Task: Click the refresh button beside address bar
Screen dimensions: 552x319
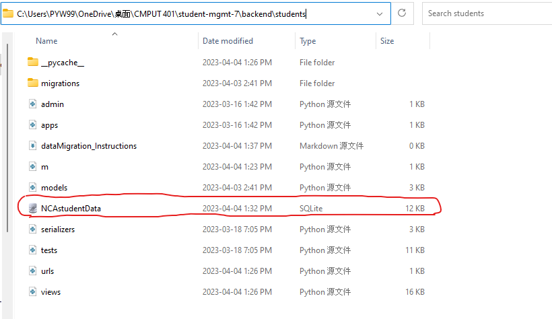Action: pyautogui.click(x=402, y=13)
